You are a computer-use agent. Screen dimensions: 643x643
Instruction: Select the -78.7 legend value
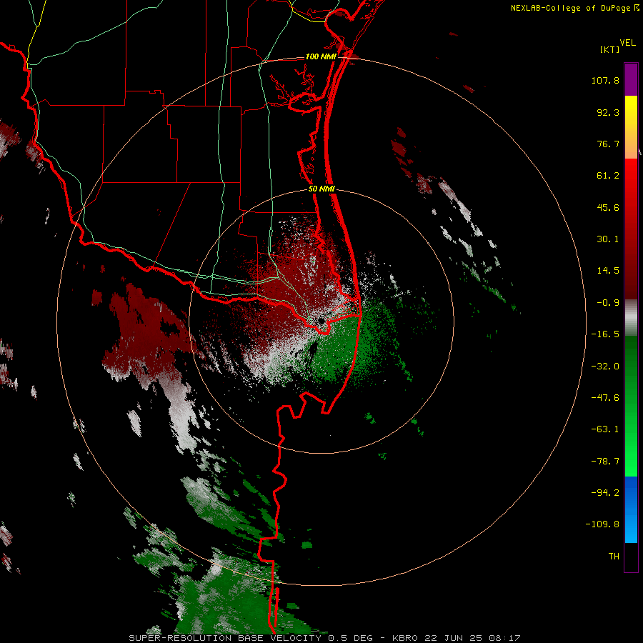[605, 462]
